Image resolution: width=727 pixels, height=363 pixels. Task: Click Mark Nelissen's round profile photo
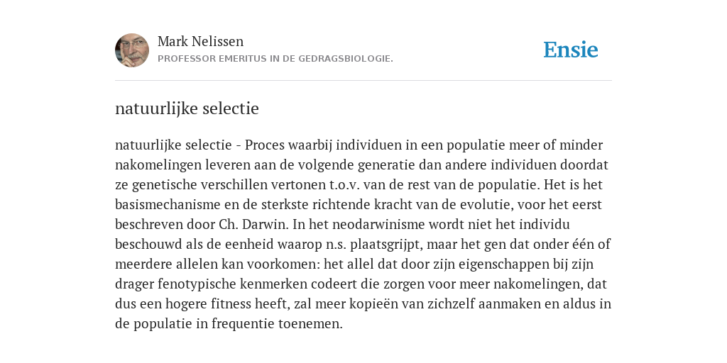click(x=132, y=50)
